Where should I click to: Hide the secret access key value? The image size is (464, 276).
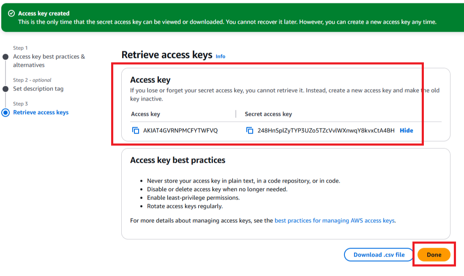coord(406,131)
